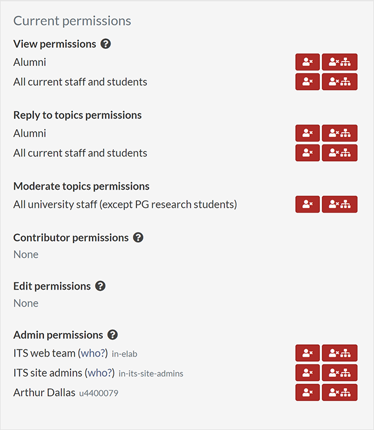Remove Alumni from View permissions
The height and width of the screenshot is (430, 374).
click(x=308, y=62)
